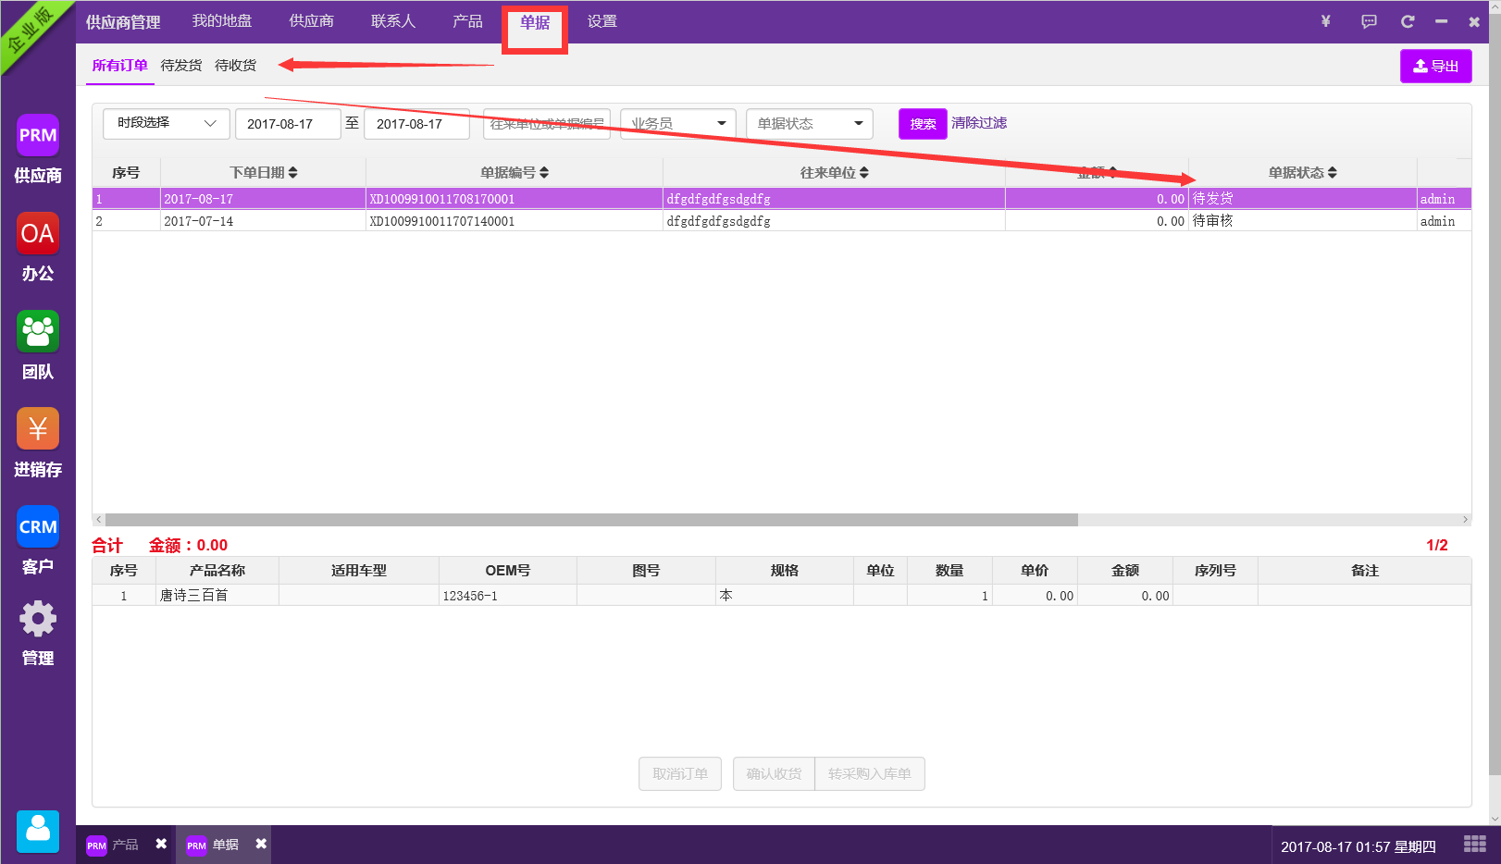Sort by 单据状态 column arrows
Screen dimensions: 1501x864
(x=1333, y=172)
